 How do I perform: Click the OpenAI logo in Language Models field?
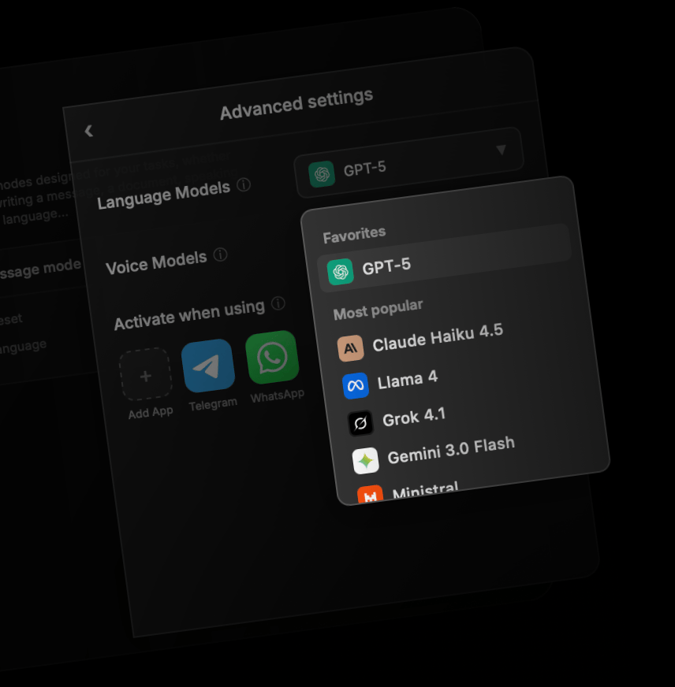pos(321,174)
